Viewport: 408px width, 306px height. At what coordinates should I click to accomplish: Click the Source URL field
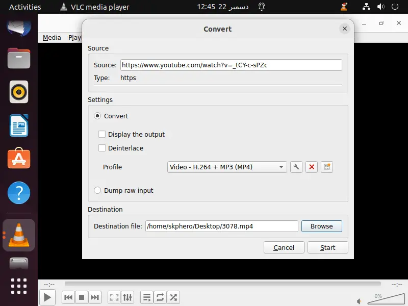click(231, 65)
